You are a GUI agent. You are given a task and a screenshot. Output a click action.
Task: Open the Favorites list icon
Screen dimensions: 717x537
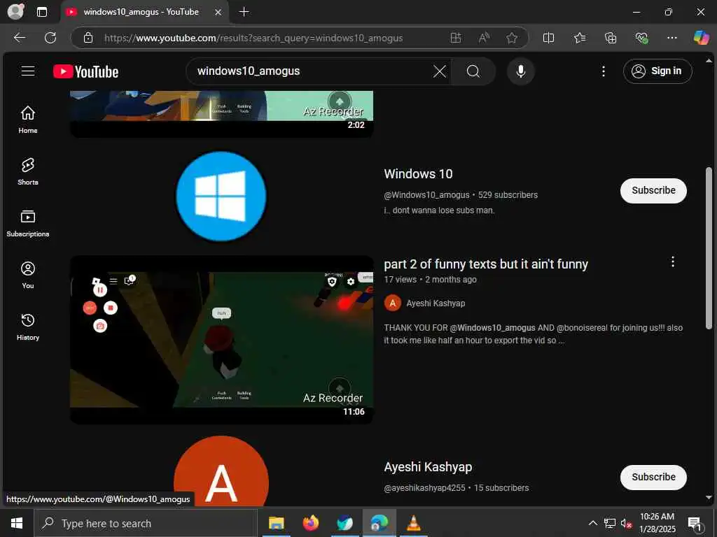coord(579,38)
